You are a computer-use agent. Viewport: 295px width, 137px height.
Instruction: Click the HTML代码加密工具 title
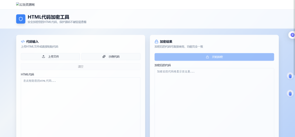49,17
